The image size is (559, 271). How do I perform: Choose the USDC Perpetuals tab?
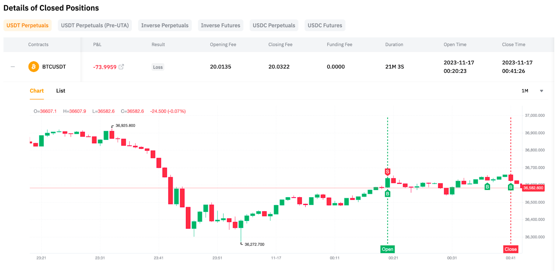274,26
